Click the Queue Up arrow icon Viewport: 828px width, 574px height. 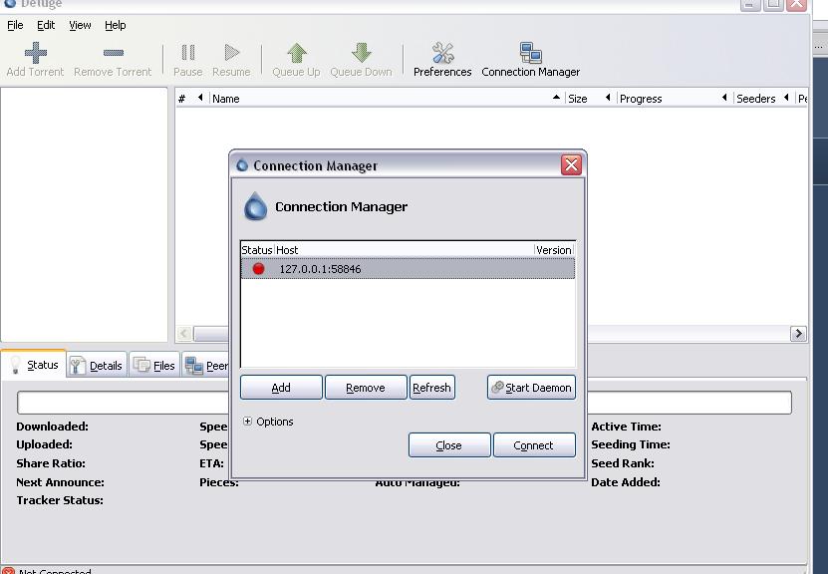click(297, 53)
